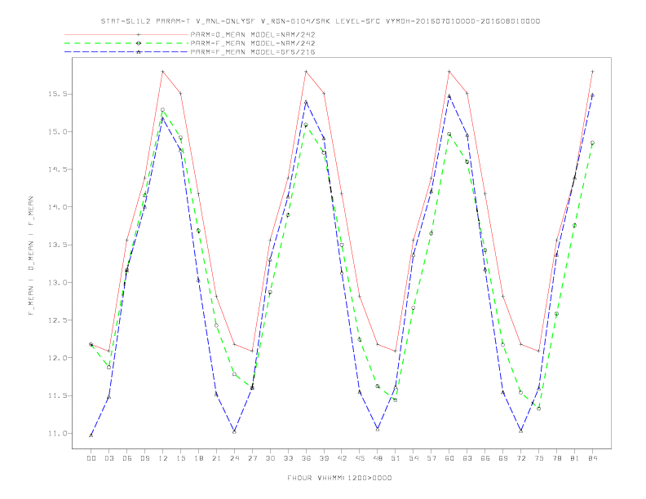Click y-axis tick label 14.0
Viewport: 646px width, 499px height.
click(57, 207)
